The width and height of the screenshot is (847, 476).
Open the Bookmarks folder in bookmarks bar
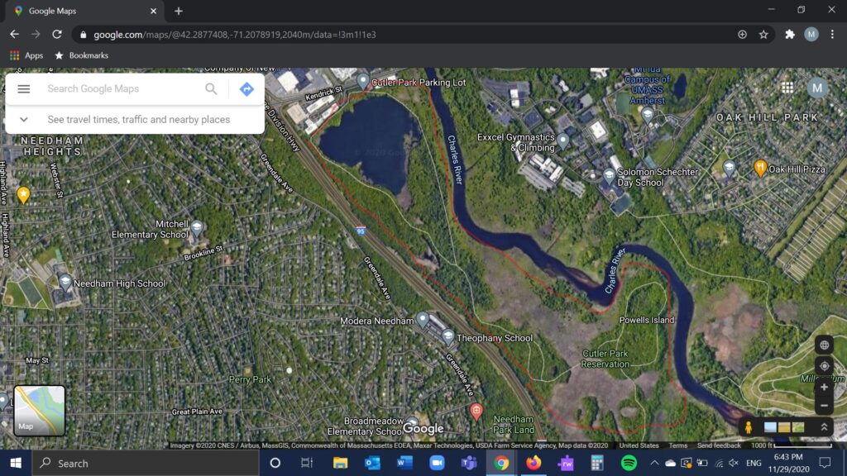tap(82, 55)
